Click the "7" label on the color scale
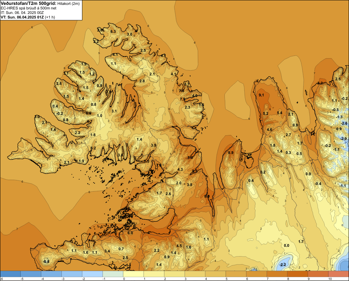349x281 pixels. 268,279
